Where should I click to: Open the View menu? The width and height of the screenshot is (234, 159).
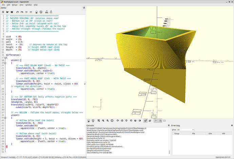point(21,5)
